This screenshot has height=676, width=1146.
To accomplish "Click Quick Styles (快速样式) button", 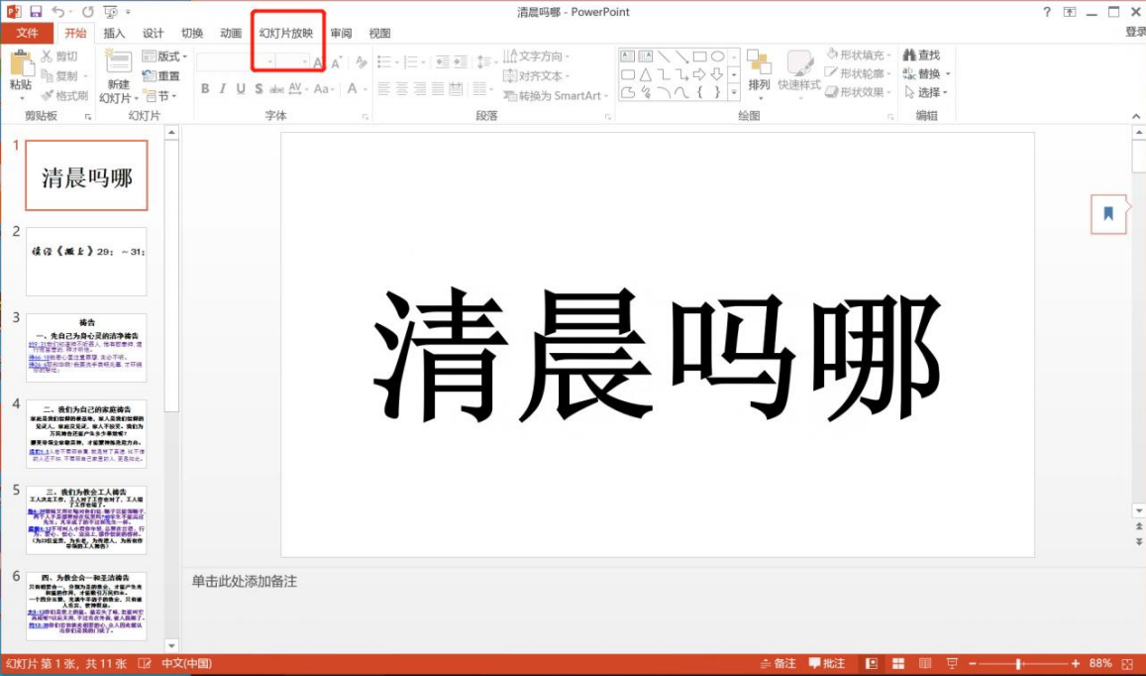I will pos(798,74).
